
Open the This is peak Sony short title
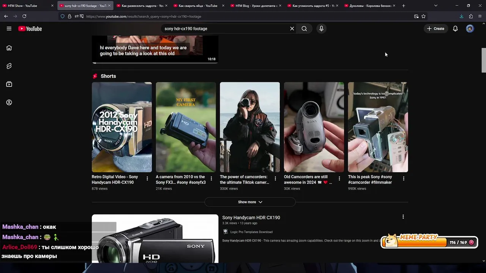(x=370, y=179)
